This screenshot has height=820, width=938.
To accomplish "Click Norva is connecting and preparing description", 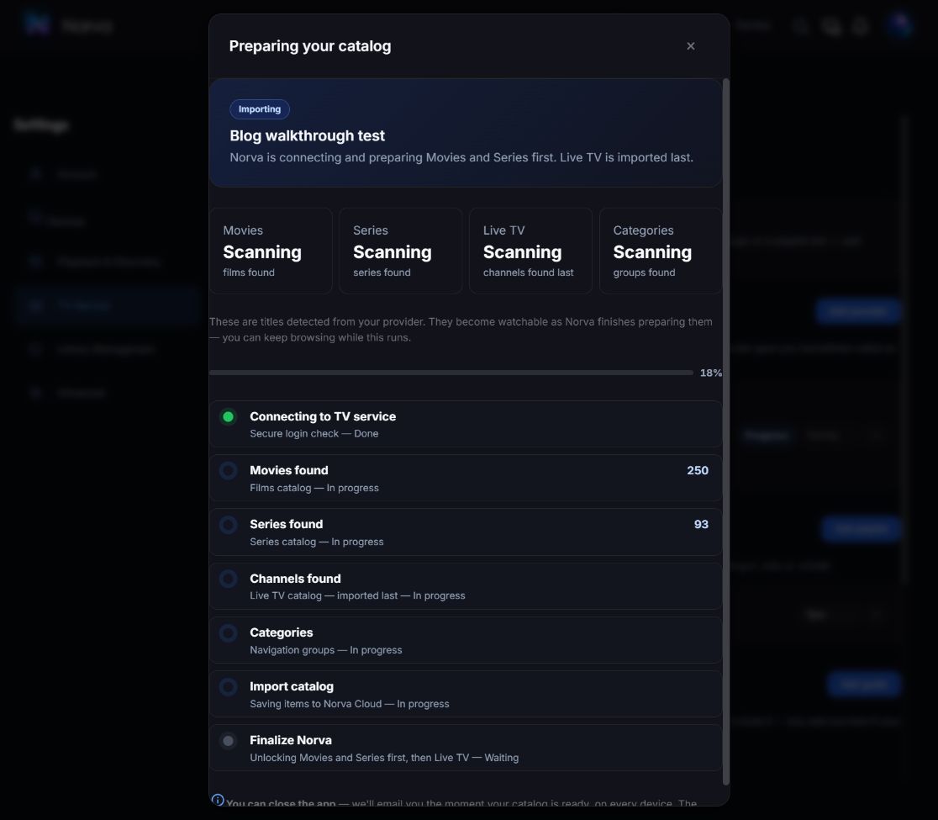I will (x=461, y=157).
